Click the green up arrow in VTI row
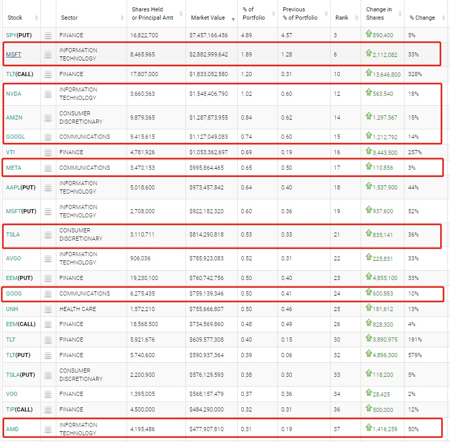Image resolution: width=450 pixels, height=442 pixels. 368,152
